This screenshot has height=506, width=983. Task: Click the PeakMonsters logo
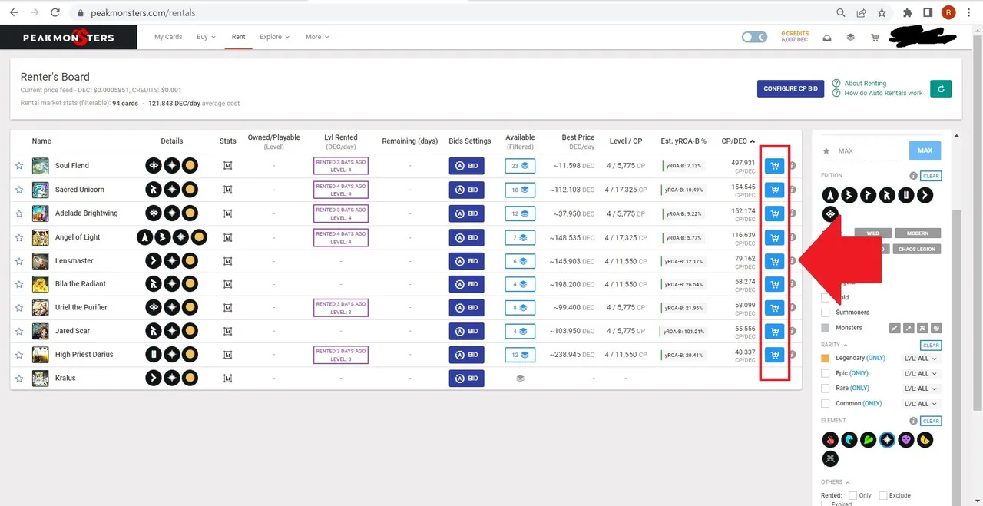click(68, 37)
